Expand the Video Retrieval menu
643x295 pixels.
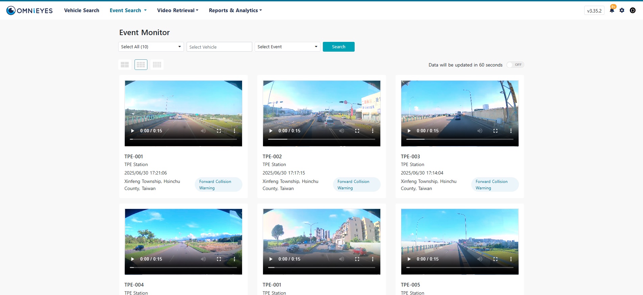(x=177, y=10)
